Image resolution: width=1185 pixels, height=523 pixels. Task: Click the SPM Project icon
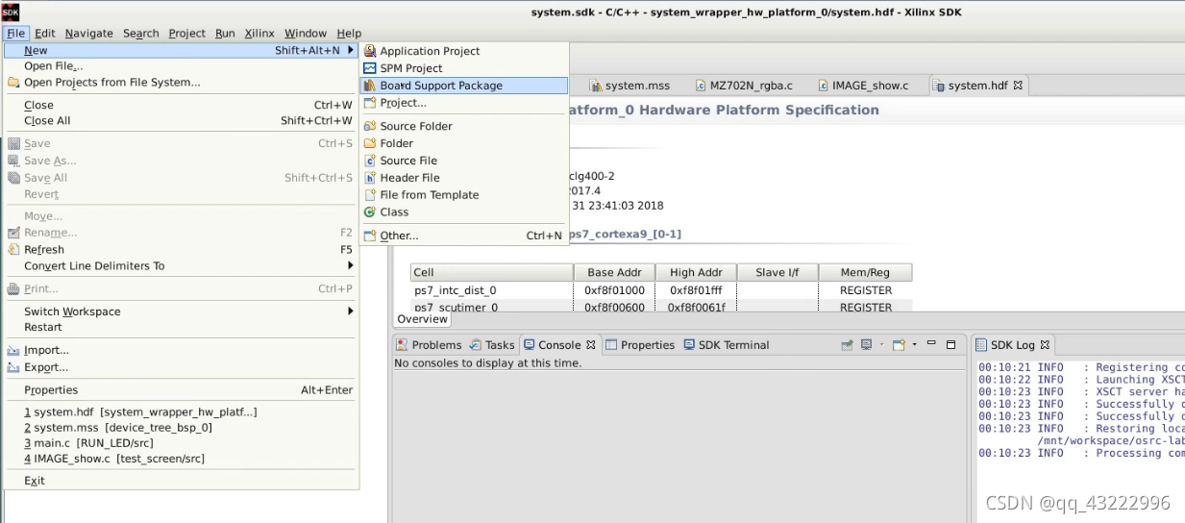(x=370, y=68)
